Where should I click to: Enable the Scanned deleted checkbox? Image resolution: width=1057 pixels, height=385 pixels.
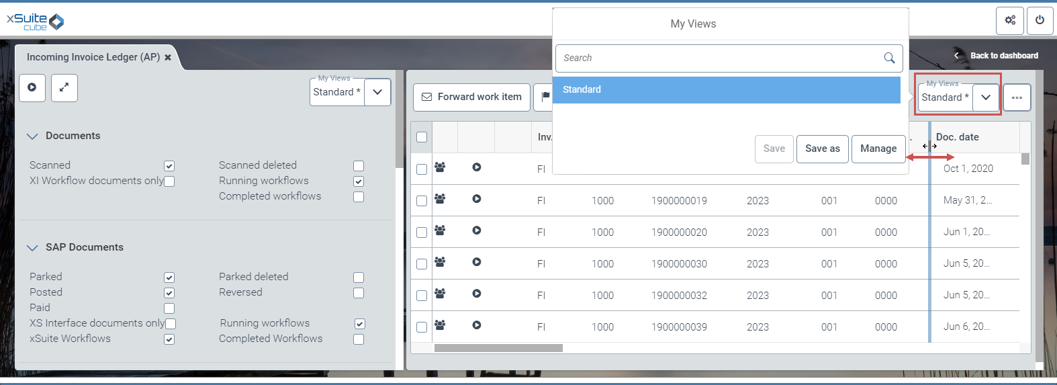[359, 166]
